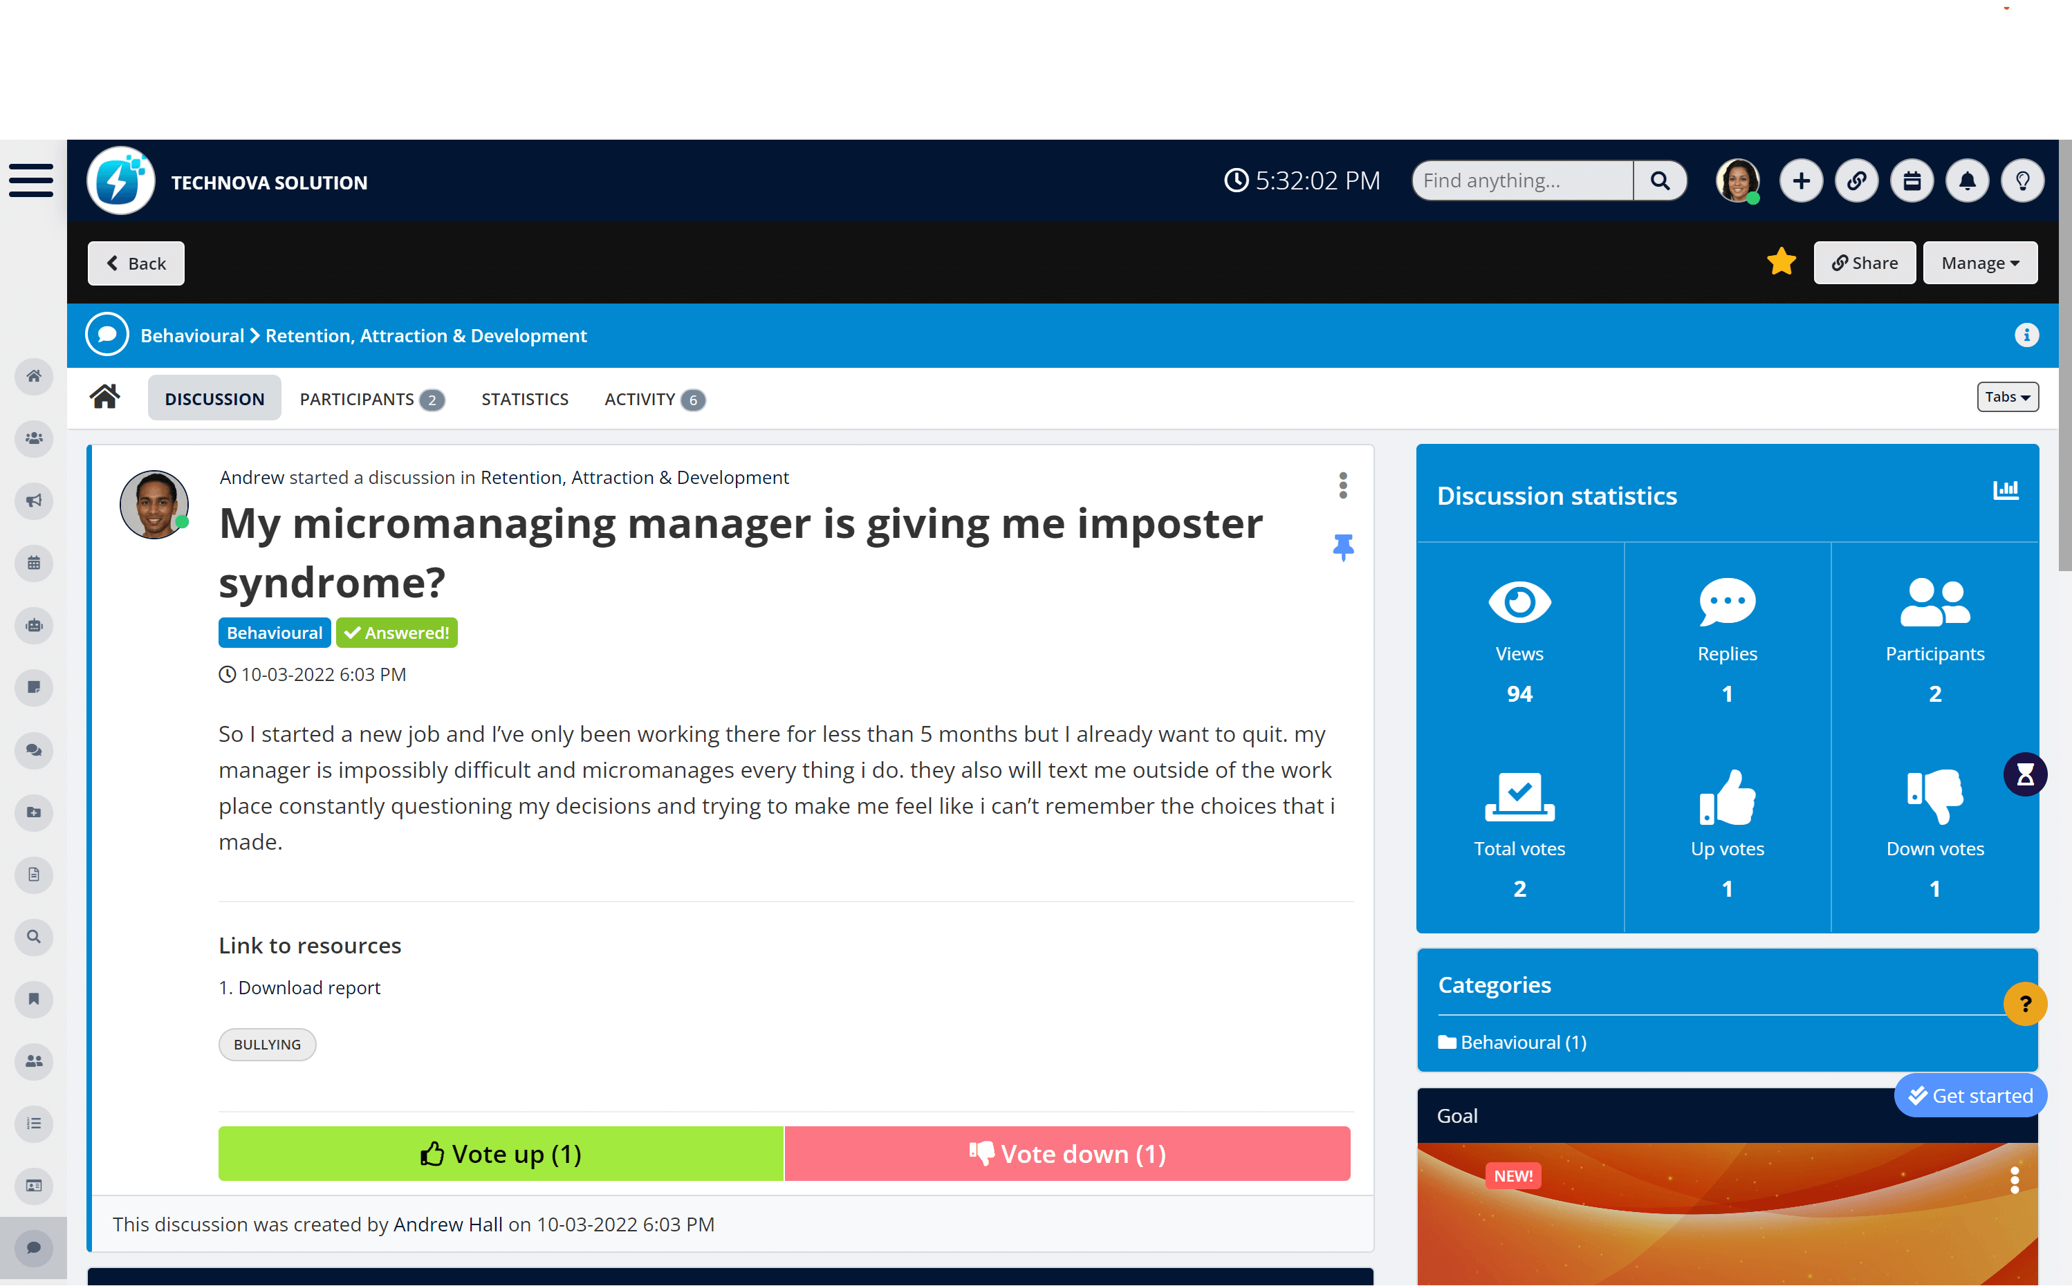2072x1286 pixels.
Task: Open the hamburger navigation menu
Action: click(x=32, y=180)
